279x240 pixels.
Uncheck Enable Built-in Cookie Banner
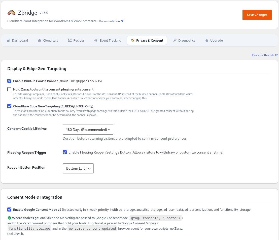(x=9, y=81)
